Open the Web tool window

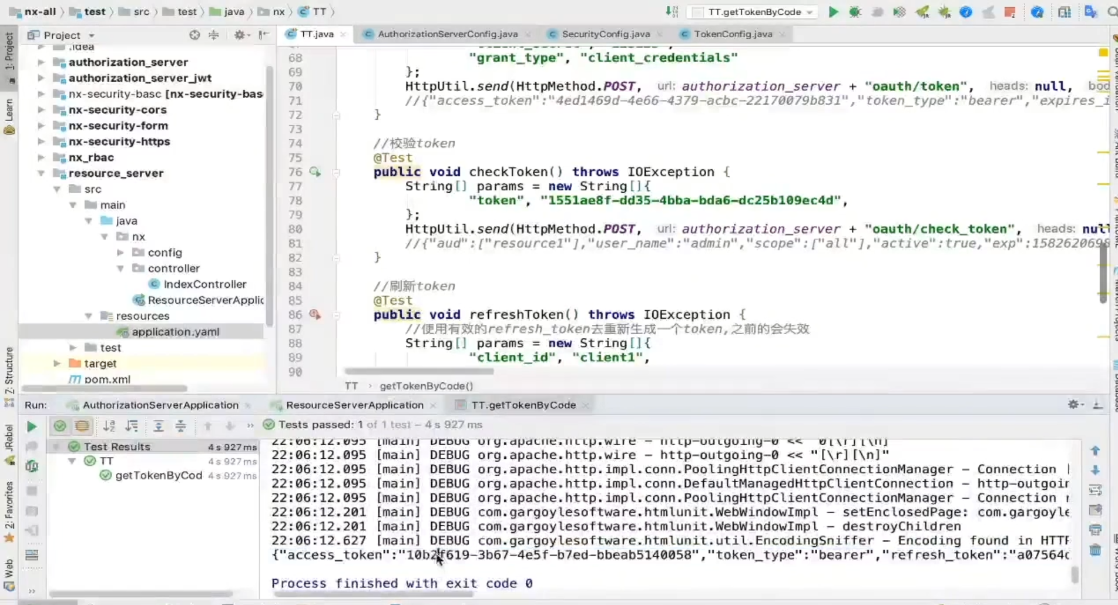click(9, 574)
